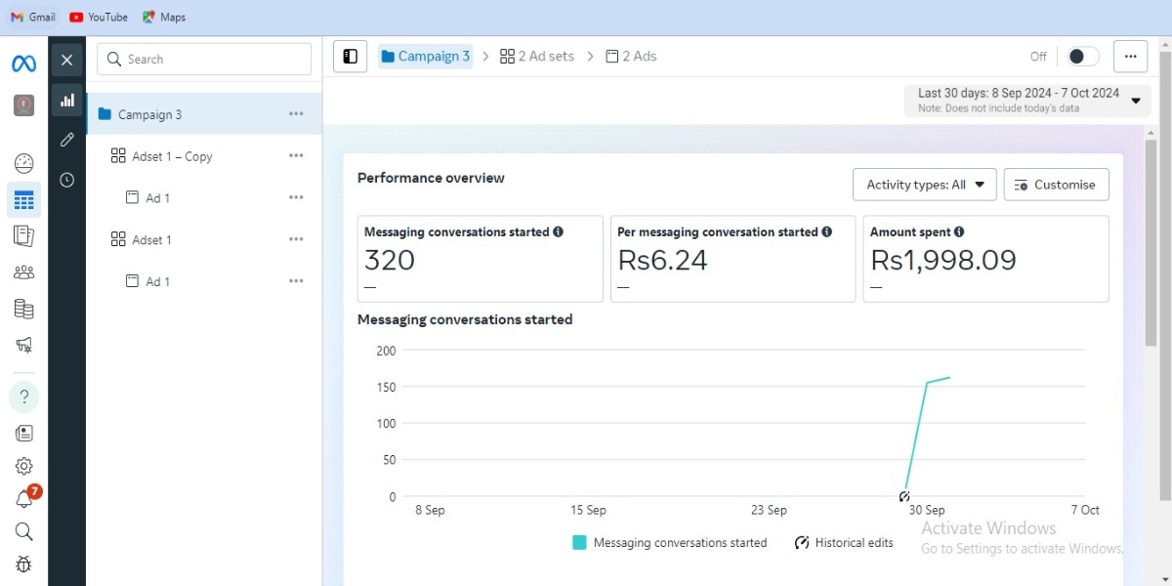Click the Advertising settings megaphone icon

point(24,345)
